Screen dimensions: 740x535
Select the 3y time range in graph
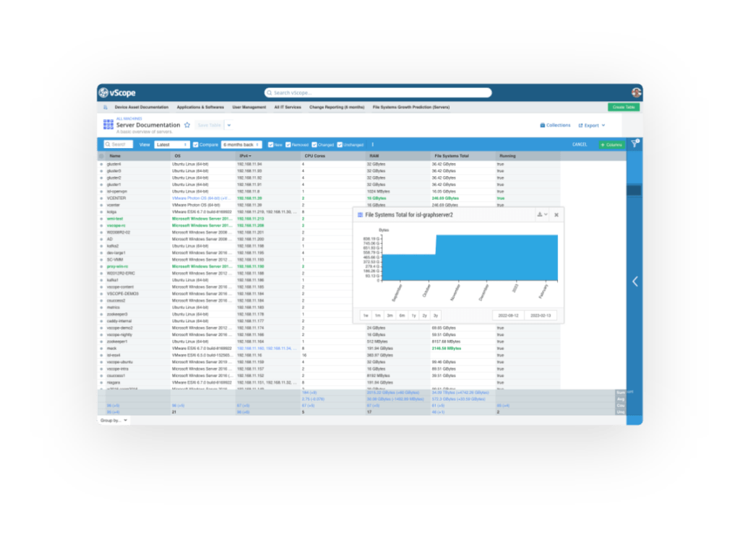(x=436, y=316)
